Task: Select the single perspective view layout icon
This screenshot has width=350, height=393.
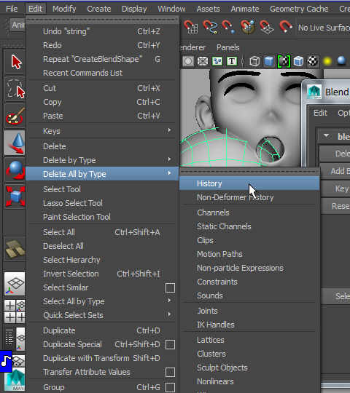Action: pyautogui.click(x=15, y=284)
